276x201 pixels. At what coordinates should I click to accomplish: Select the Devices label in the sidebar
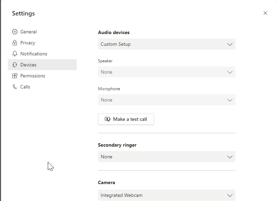pyautogui.click(x=28, y=65)
